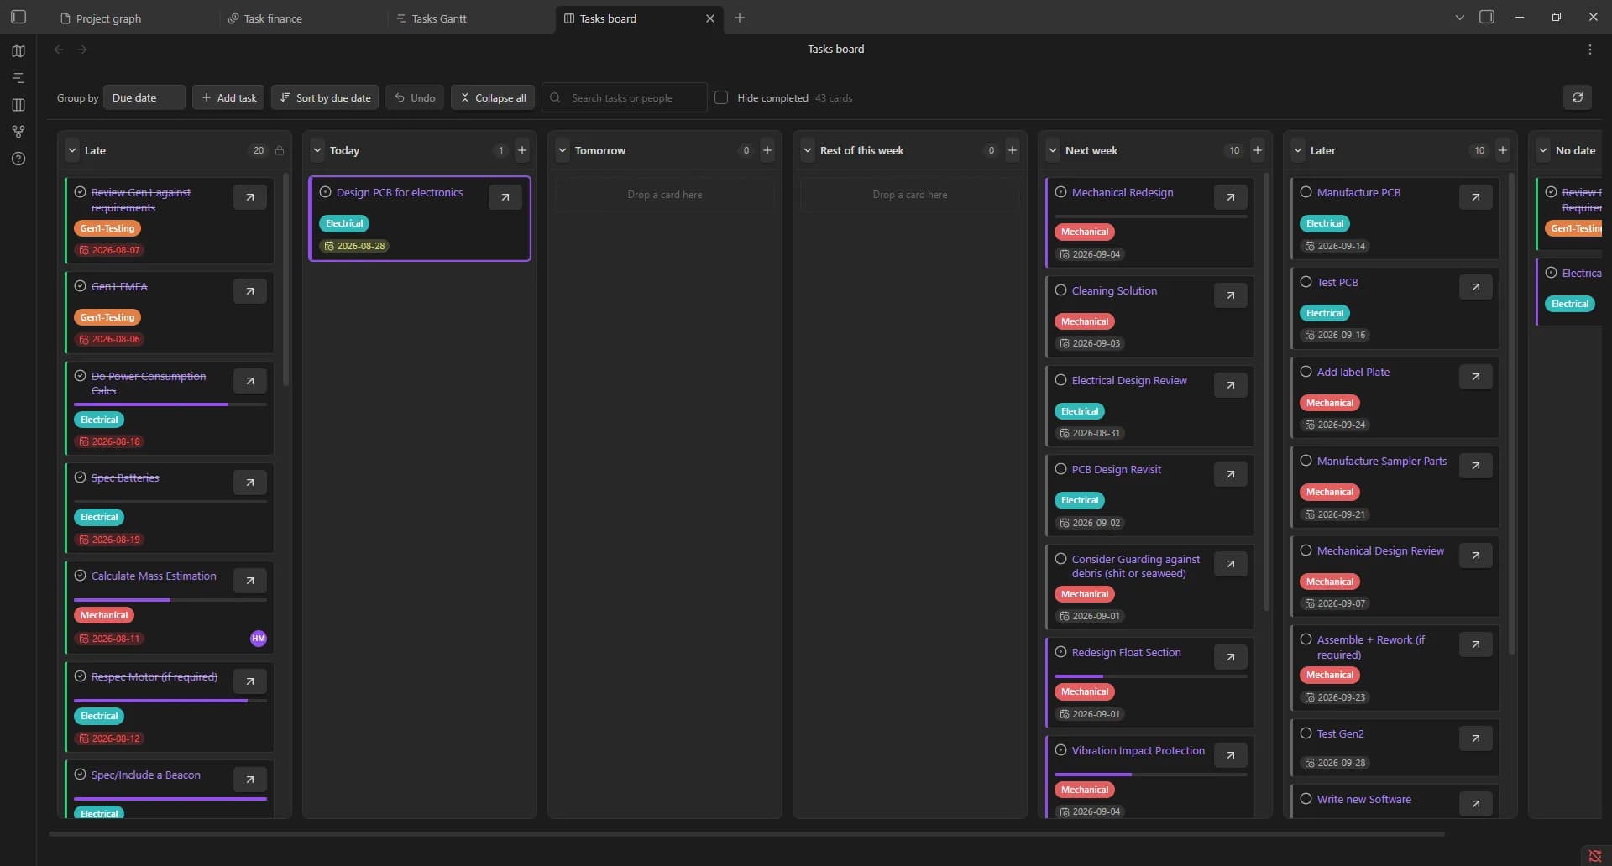Viewport: 1612px width, 866px height.
Task: Open the Gen1 FMEA card arrow icon
Action: click(x=249, y=291)
